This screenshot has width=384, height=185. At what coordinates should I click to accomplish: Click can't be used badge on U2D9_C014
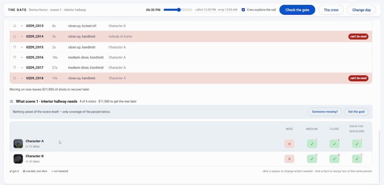pos(358,37)
